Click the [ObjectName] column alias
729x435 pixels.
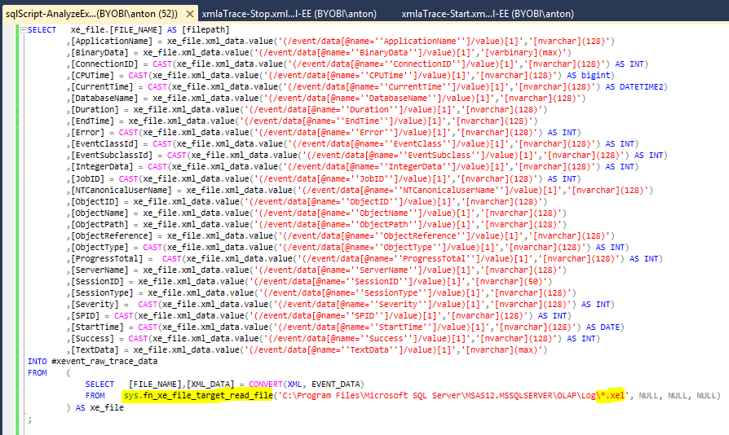(x=99, y=213)
